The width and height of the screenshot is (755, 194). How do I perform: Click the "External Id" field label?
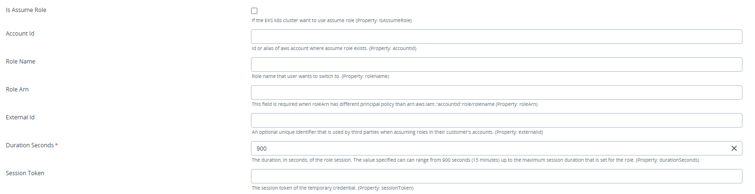point(20,117)
